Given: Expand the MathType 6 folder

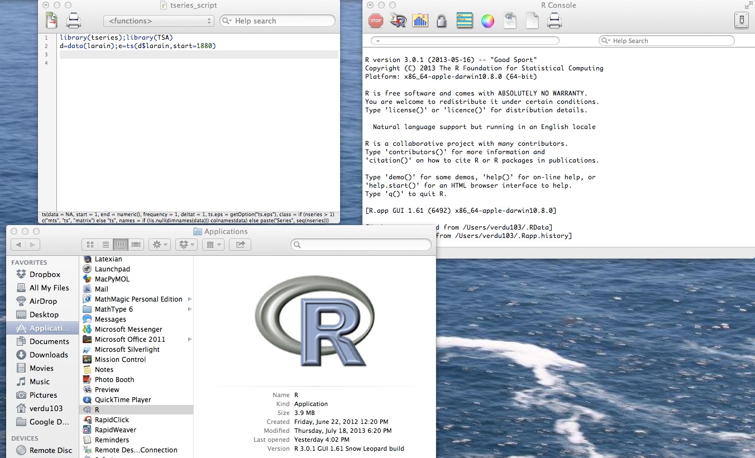Looking at the screenshot, I should 190,309.
